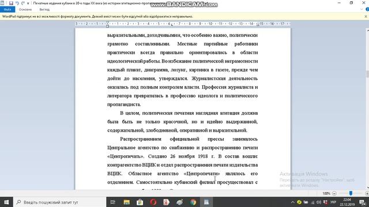Click the battery tray icon
The height and width of the screenshot is (207, 369).
point(306,202)
